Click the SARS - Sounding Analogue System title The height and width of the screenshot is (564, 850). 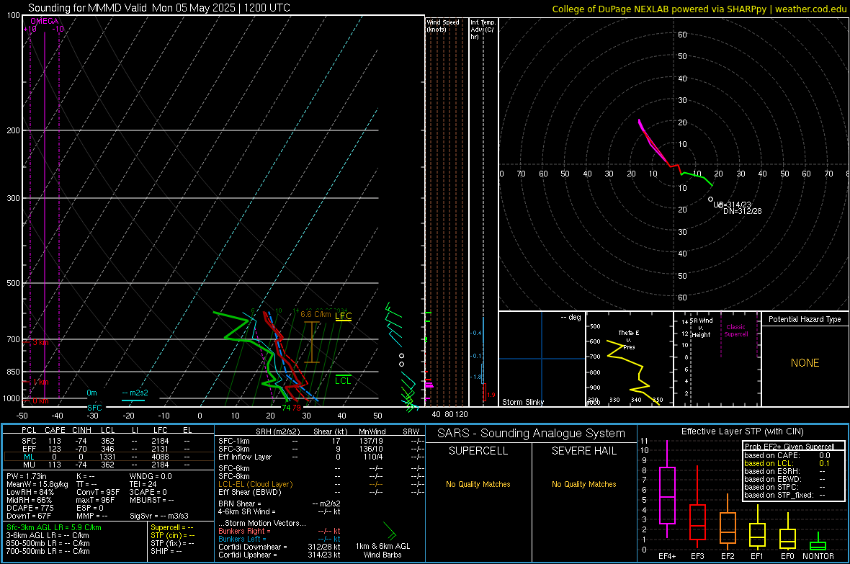[x=532, y=434]
